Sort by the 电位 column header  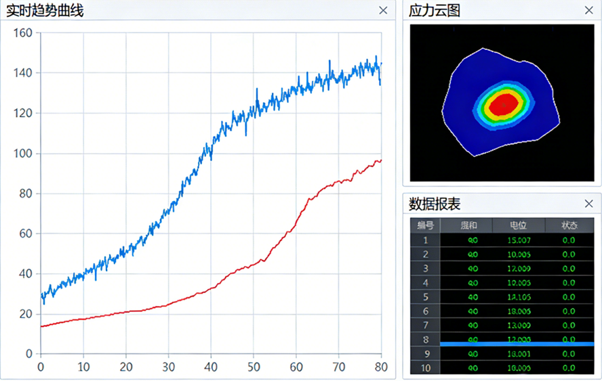click(x=518, y=225)
